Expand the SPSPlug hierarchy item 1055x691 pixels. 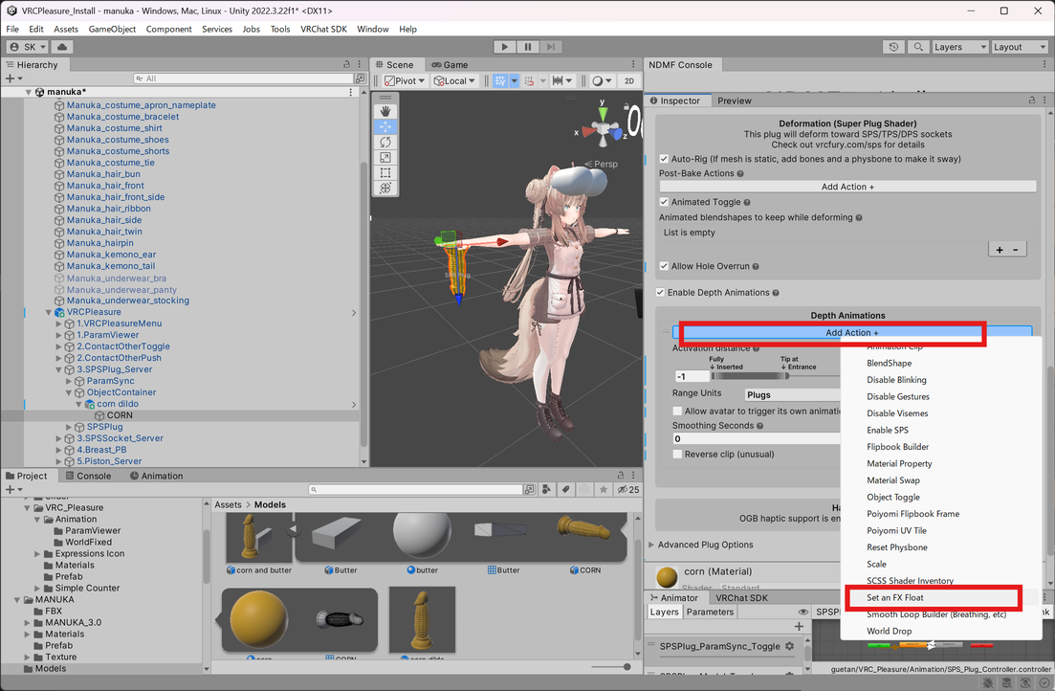pos(69,427)
